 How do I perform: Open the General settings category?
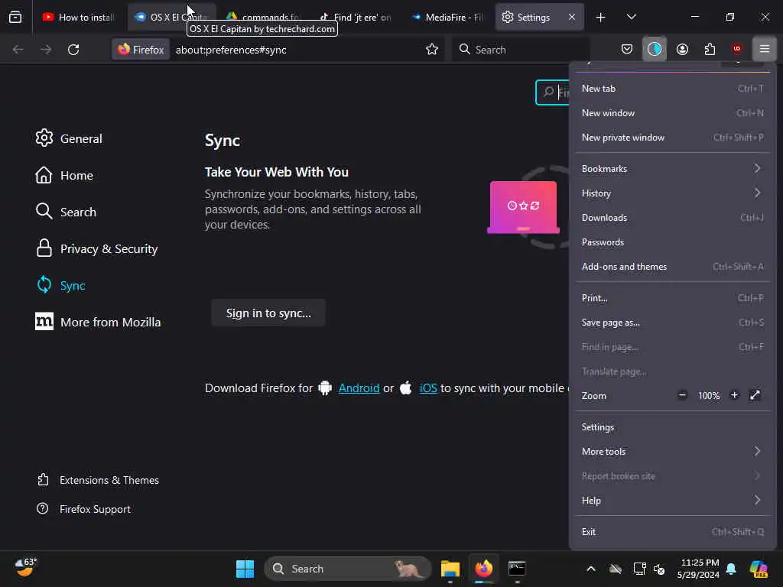click(69, 138)
